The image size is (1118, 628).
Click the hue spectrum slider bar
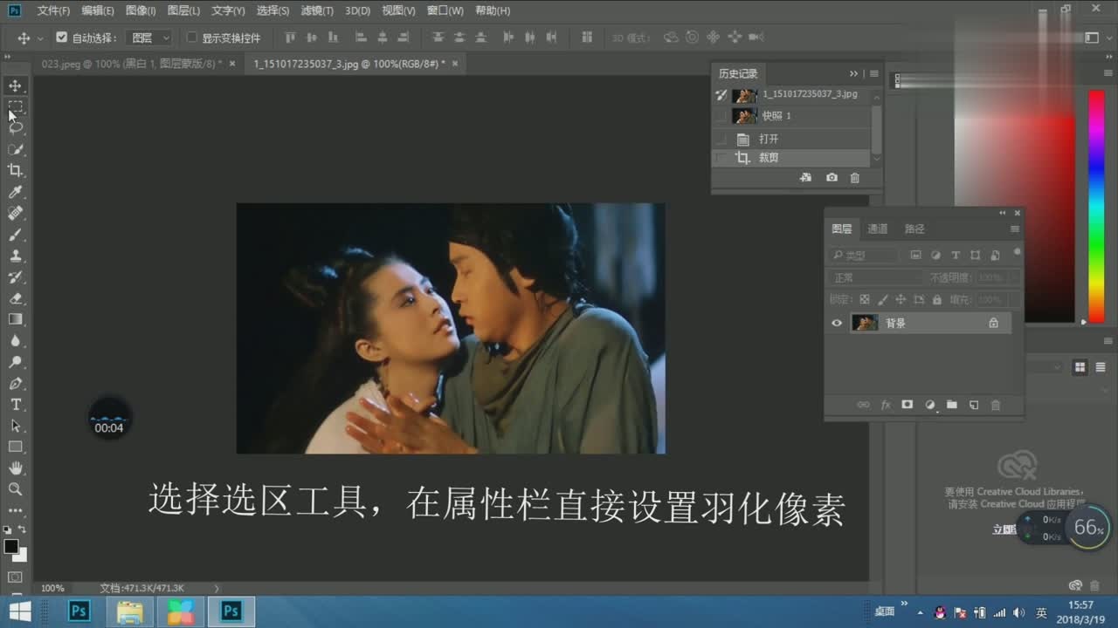(1096, 206)
